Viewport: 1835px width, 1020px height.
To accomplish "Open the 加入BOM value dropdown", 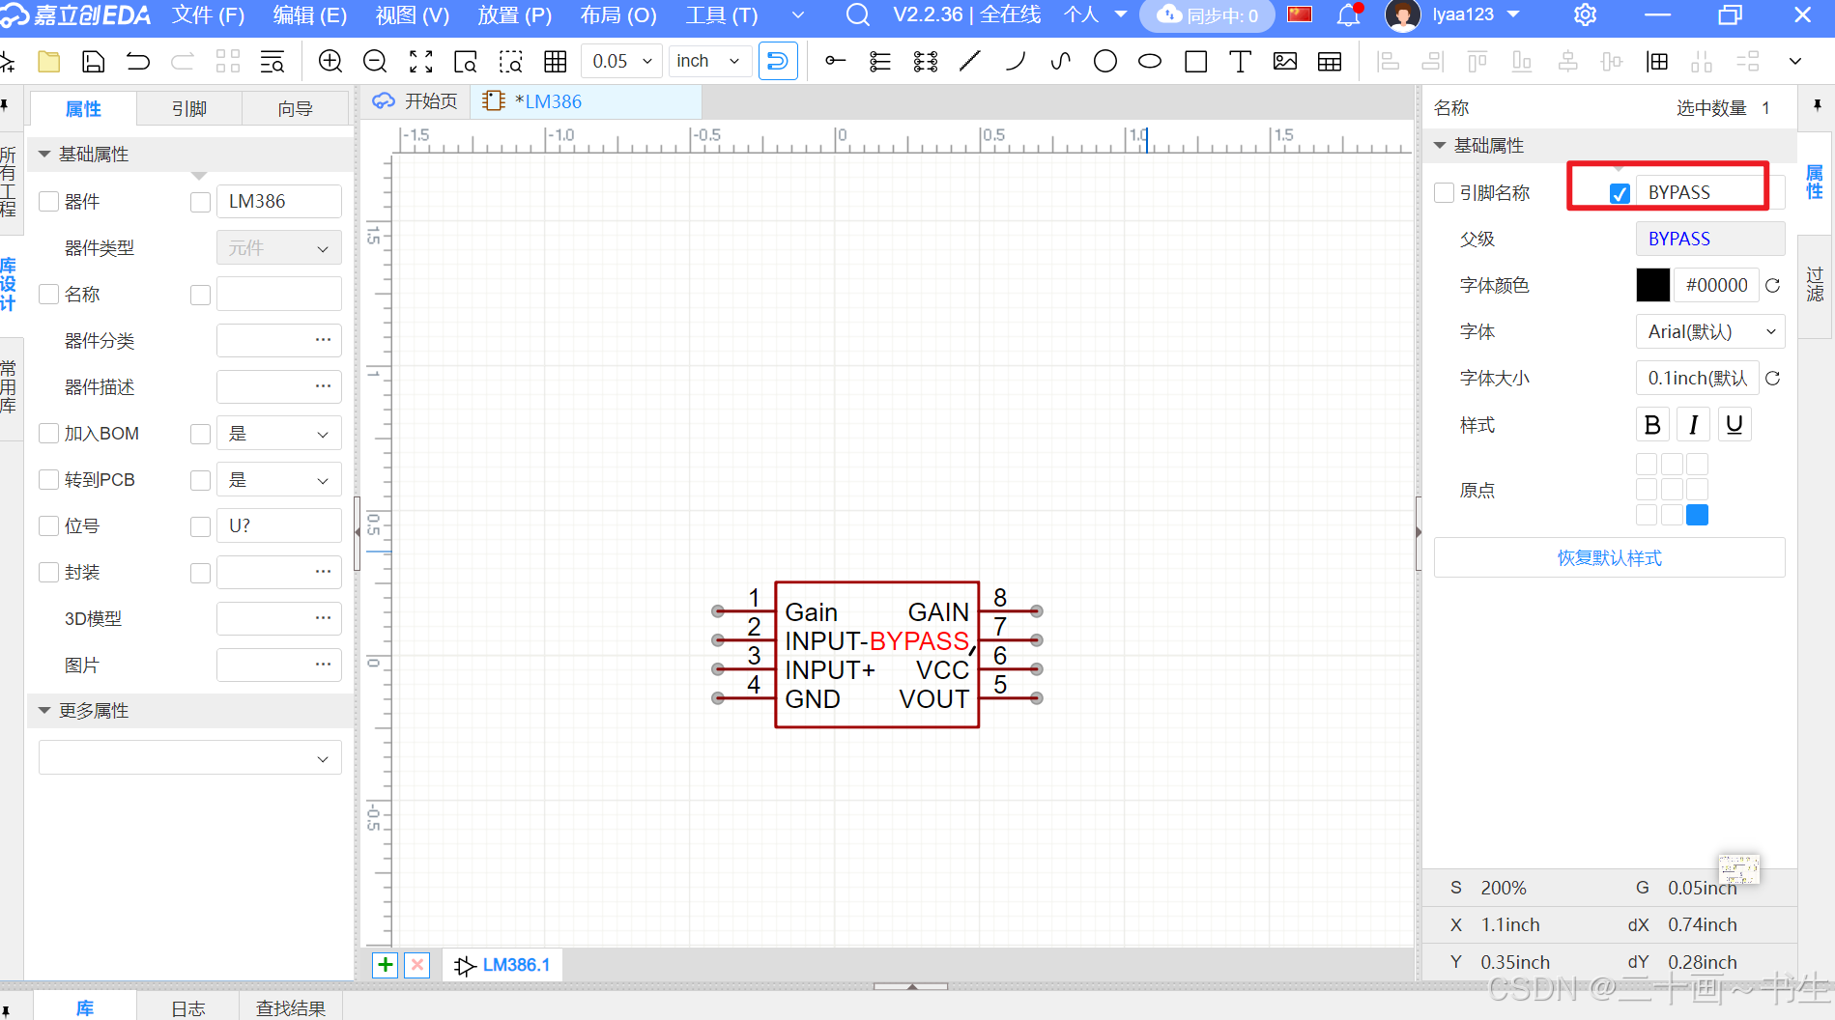I will (279, 434).
